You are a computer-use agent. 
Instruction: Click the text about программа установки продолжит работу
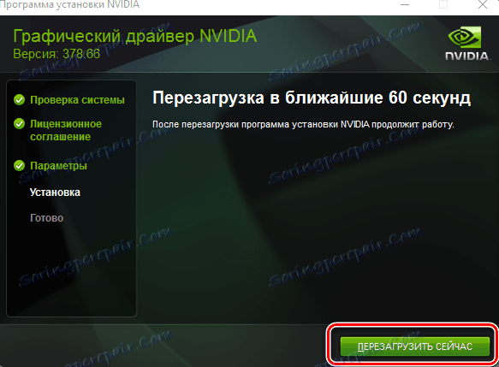tap(303, 124)
